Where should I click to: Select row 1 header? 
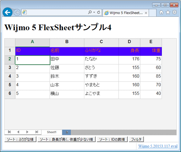[x=10, y=51]
